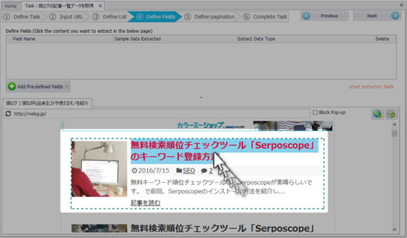Click the Previous button

coord(324,16)
